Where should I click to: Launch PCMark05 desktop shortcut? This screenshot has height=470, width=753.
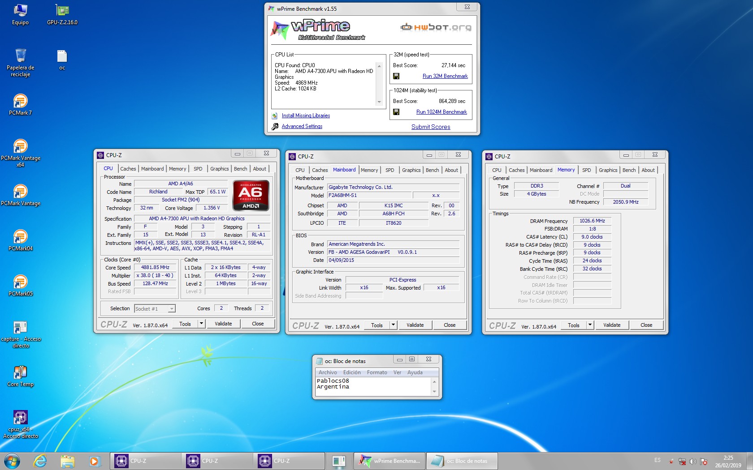point(20,286)
